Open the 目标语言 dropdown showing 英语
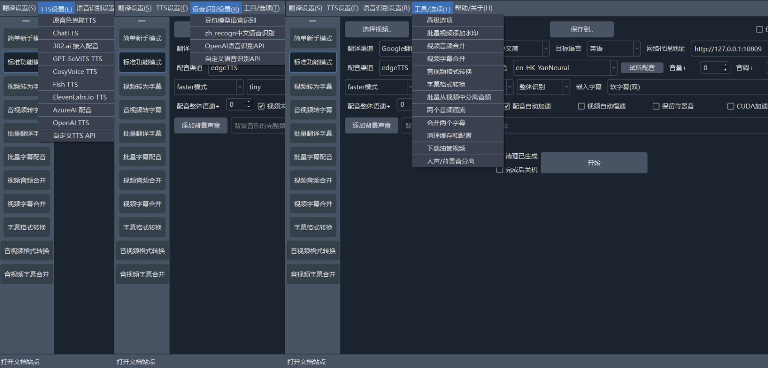Image resolution: width=768 pixels, height=368 pixels. pyautogui.click(x=613, y=48)
